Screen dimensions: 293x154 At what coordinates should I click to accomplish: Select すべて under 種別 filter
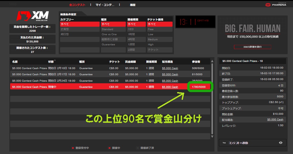click(113, 24)
